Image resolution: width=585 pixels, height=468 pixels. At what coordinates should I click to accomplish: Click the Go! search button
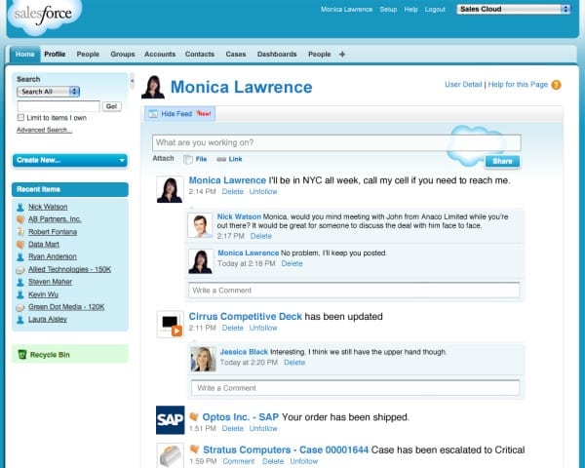111,106
